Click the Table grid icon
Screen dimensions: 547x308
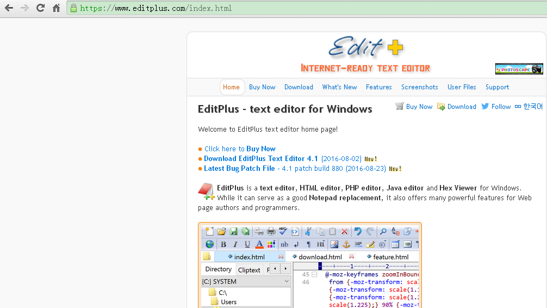click(395, 244)
